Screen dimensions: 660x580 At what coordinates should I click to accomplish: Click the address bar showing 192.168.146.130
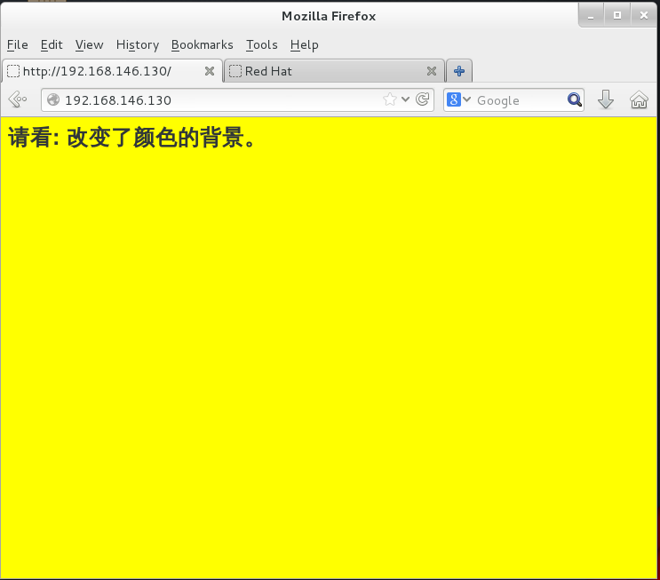pyautogui.click(x=237, y=99)
